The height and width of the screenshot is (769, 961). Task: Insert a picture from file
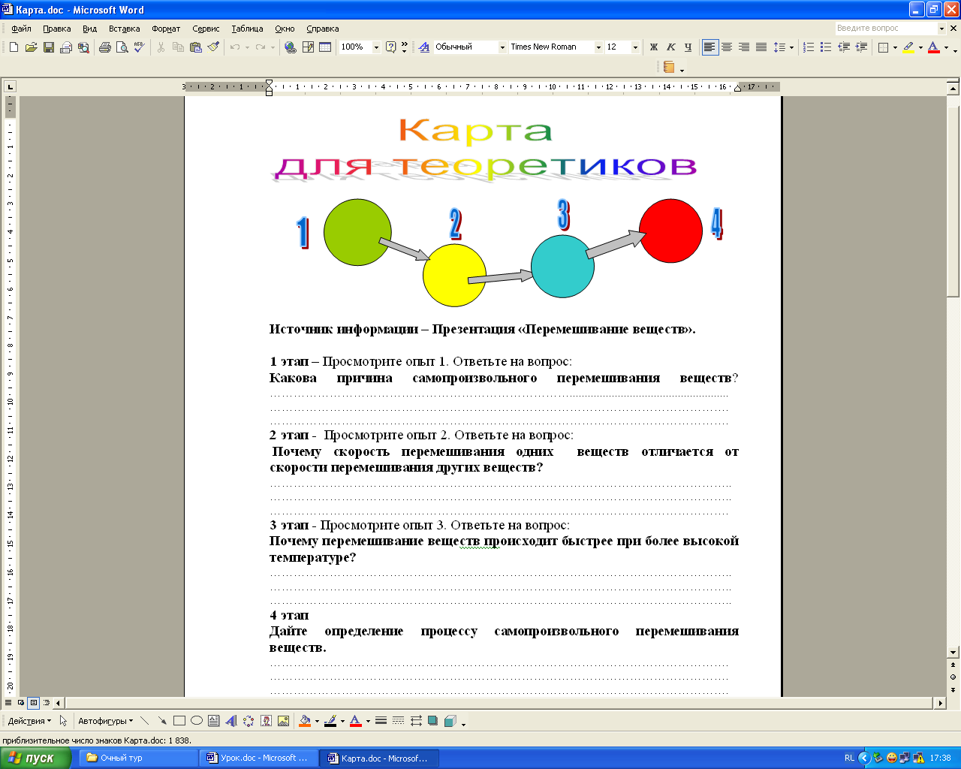click(x=283, y=721)
